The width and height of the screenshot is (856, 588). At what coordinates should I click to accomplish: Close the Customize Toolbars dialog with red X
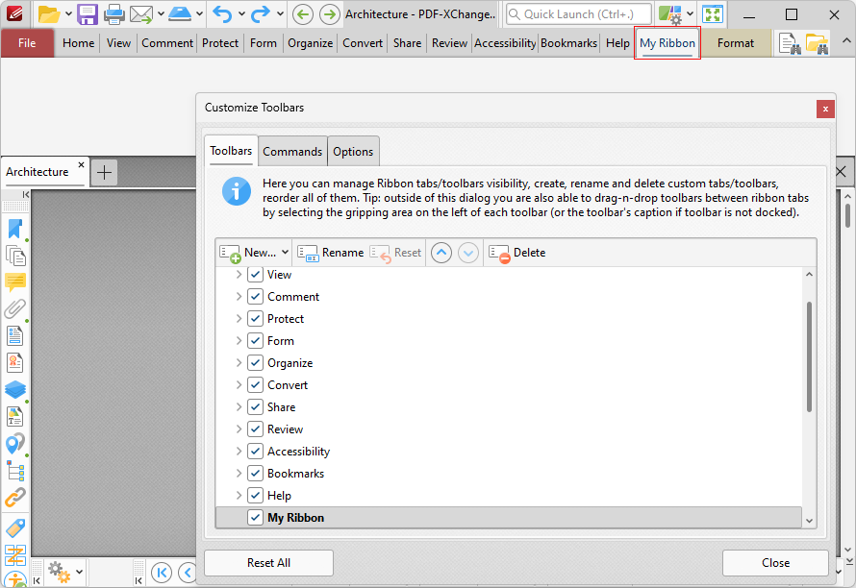click(825, 110)
